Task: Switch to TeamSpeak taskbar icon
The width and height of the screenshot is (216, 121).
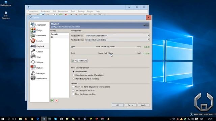Action: click(44, 119)
